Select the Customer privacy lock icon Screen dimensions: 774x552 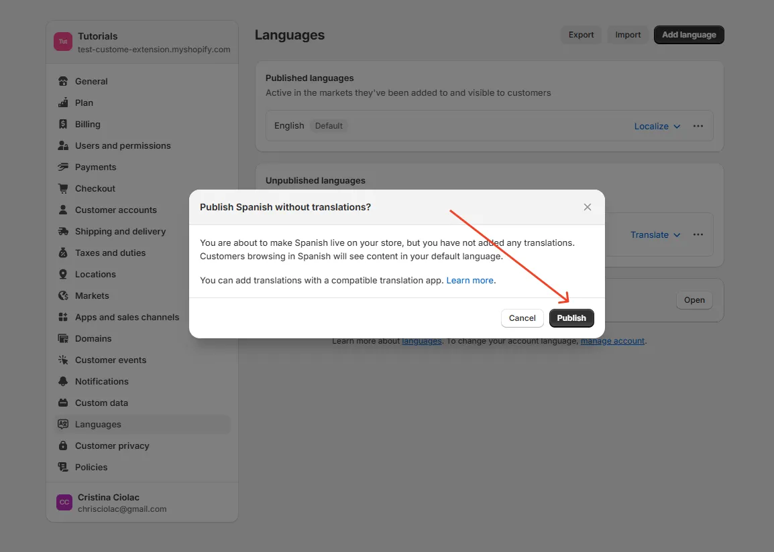pyautogui.click(x=62, y=445)
